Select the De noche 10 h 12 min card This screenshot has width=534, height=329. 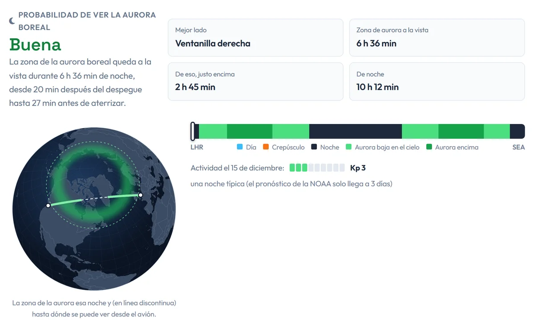pyautogui.click(x=437, y=81)
